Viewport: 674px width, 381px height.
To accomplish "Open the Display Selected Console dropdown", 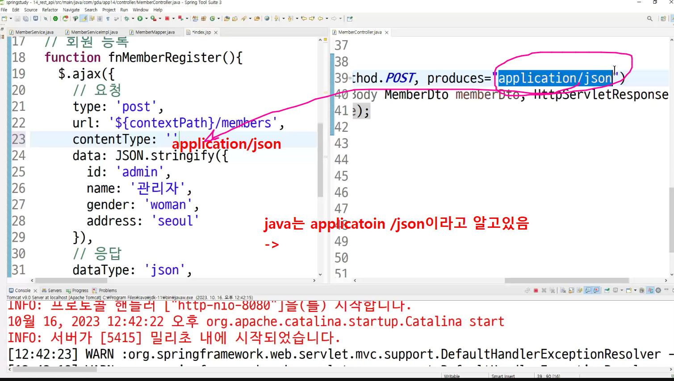I will [x=622, y=290].
